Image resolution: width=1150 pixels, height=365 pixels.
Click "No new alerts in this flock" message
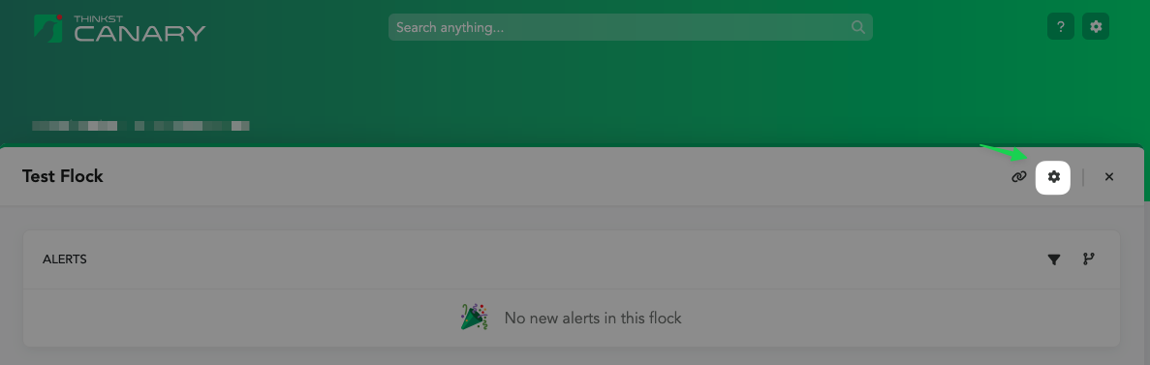[593, 319]
